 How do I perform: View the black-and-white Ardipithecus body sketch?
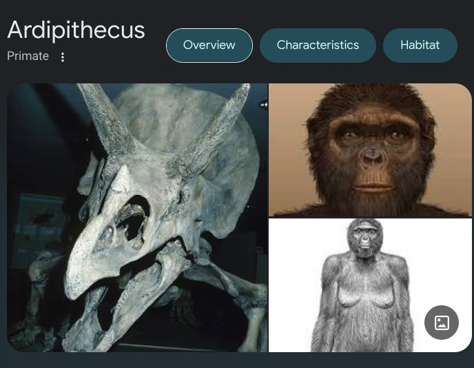[370, 285]
